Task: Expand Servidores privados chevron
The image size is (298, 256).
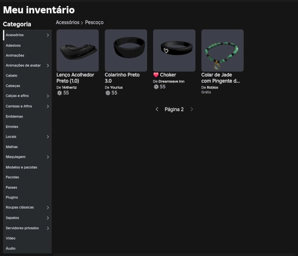Action: point(48,228)
